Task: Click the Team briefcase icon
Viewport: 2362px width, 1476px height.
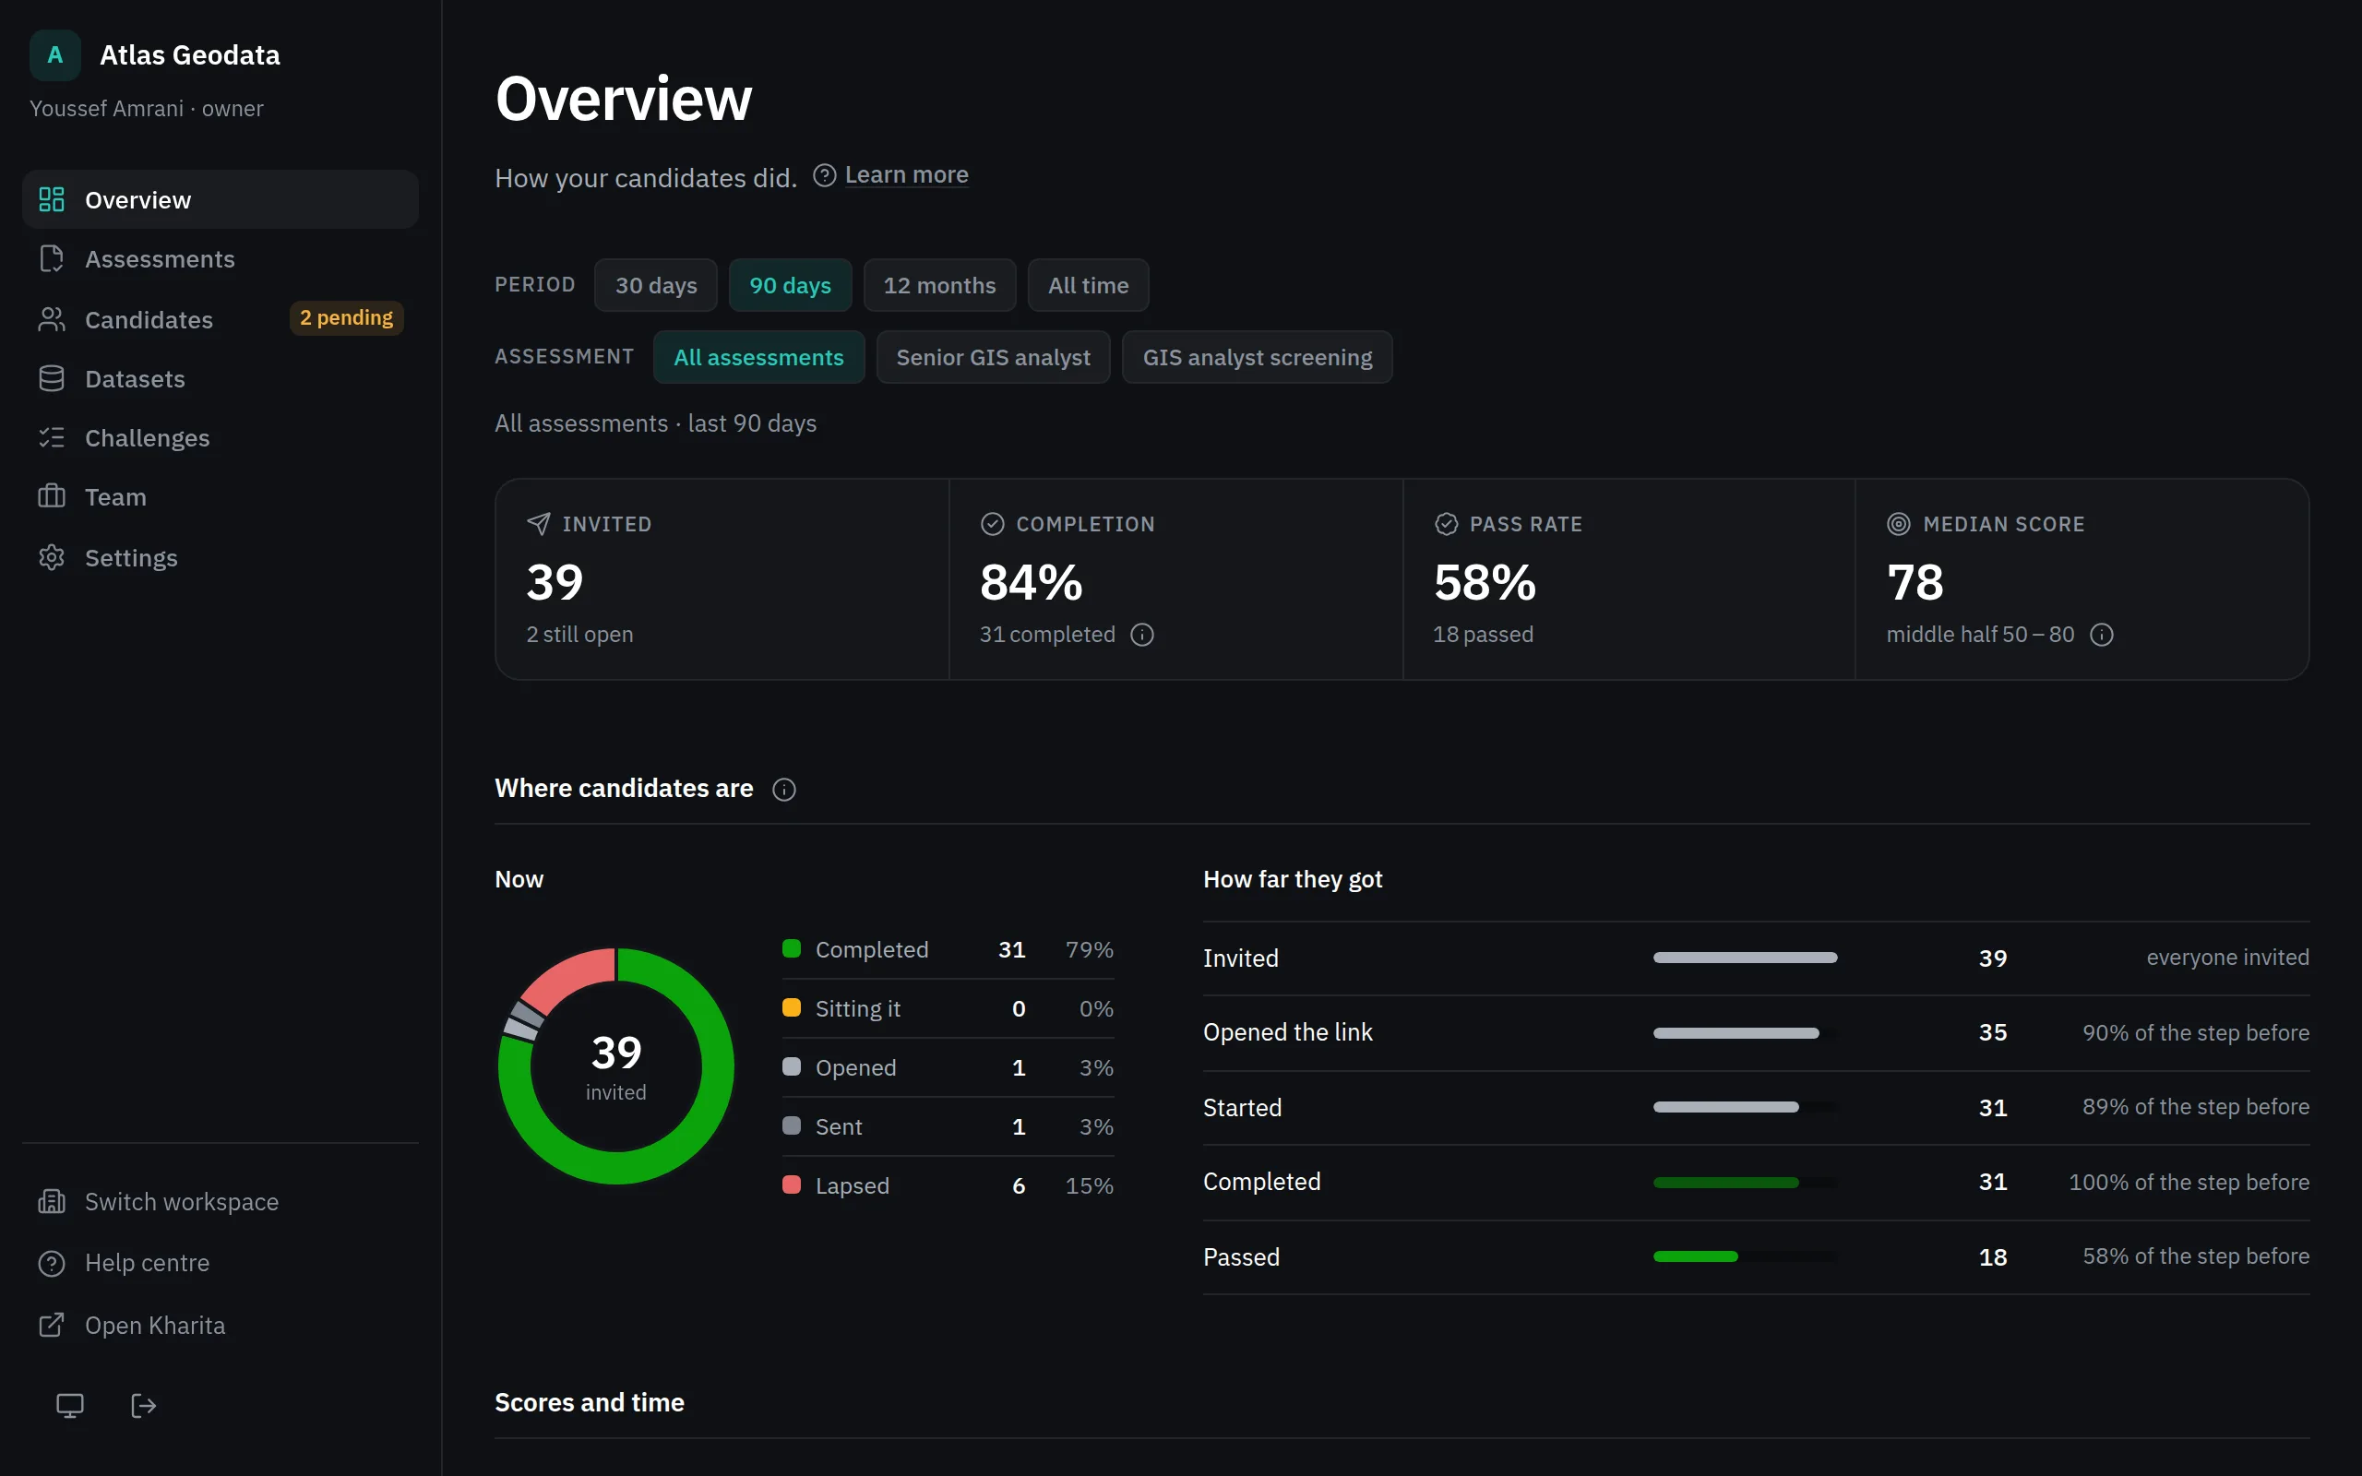Action: [x=52, y=497]
